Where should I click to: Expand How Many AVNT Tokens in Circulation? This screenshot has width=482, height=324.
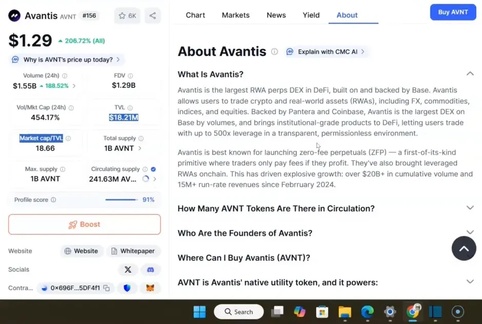coord(470,208)
